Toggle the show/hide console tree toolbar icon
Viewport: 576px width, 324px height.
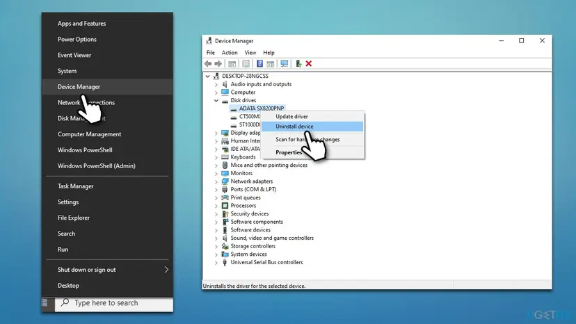coord(232,64)
